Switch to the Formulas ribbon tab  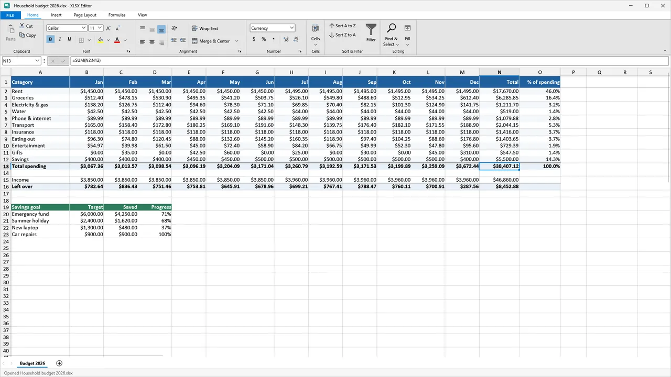[117, 15]
